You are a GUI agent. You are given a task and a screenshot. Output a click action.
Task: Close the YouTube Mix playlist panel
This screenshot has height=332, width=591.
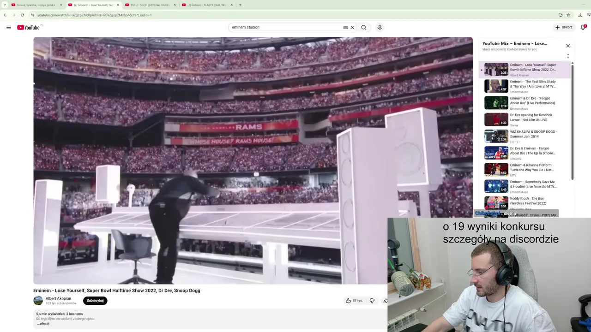coord(568,46)
